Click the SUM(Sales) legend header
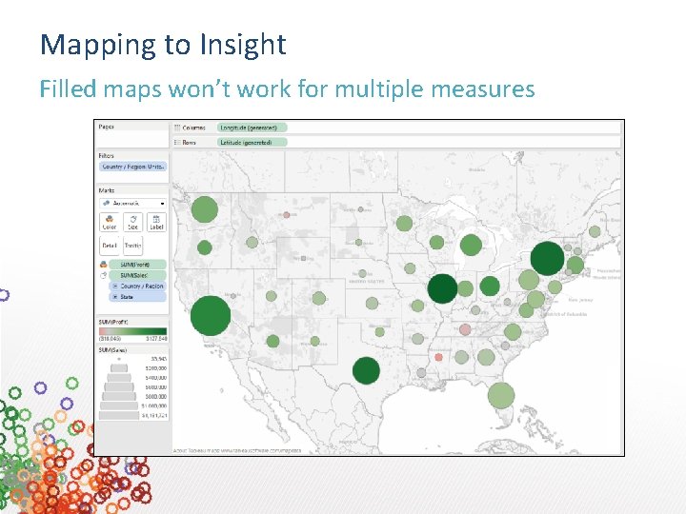The image size is (686, 514). pos(112,350)
